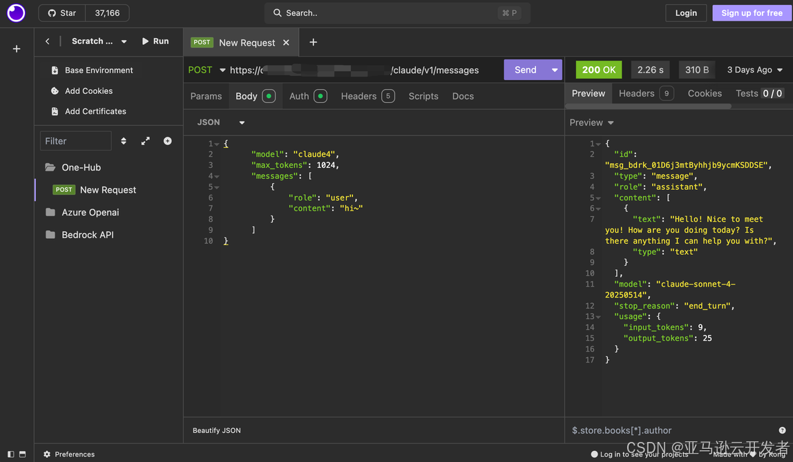Open the Send options dropdown arrow

click(x=555, y=70)
